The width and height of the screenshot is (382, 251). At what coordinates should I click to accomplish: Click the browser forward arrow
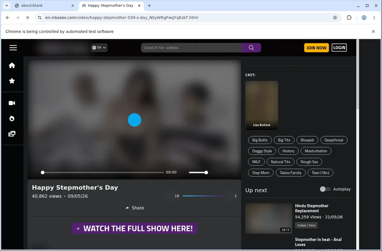click(18, 18)
